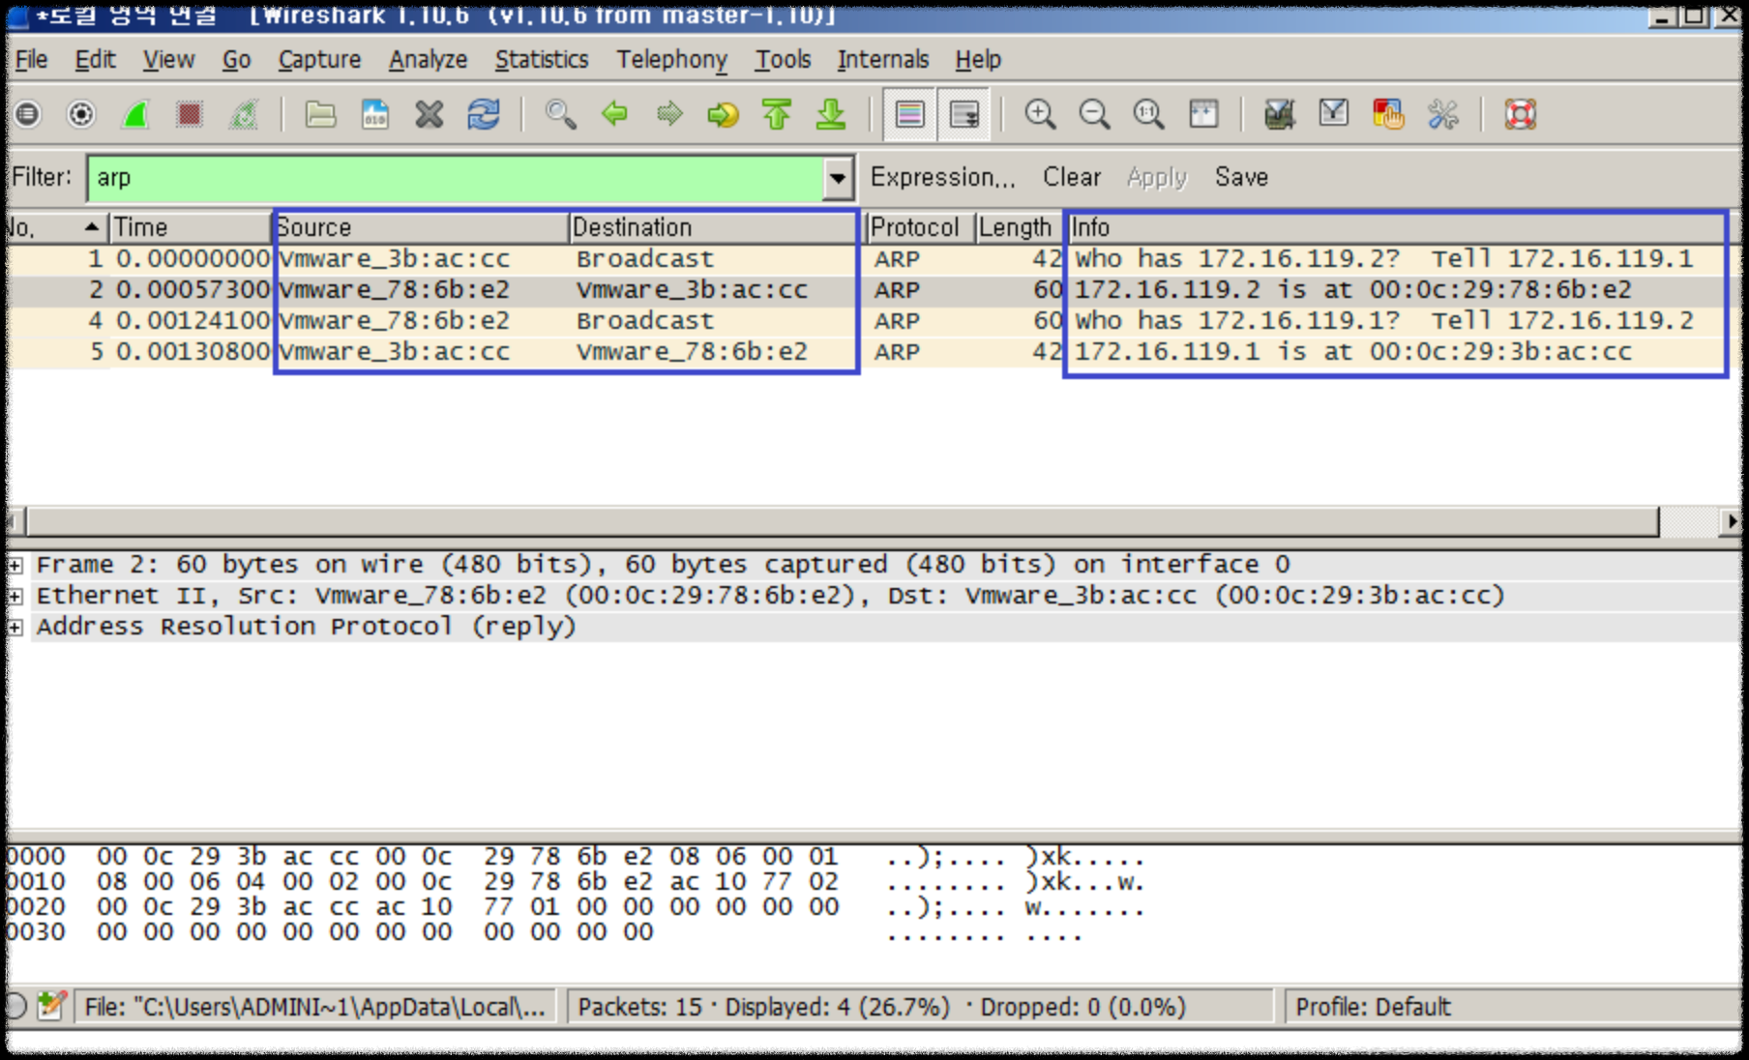Viewport: 1749px width, 1060px height.
Task: Expand the Frame 2 details tree
Action: coord(15,565)
